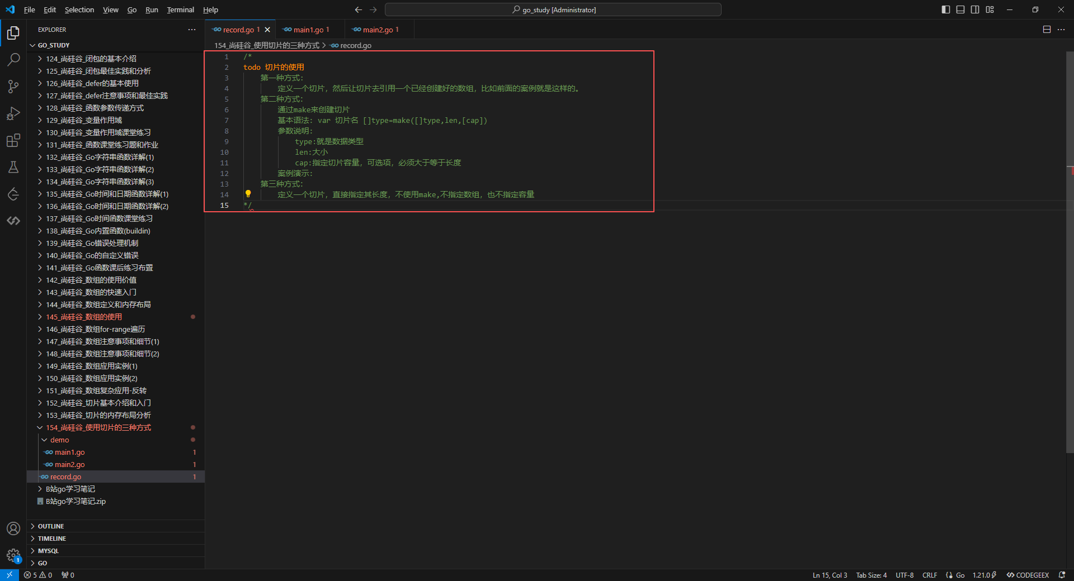Select B站go学习笔记.zip file
Image resolution: width=1074 pixels, height=581 pixels.
point(116,501)
